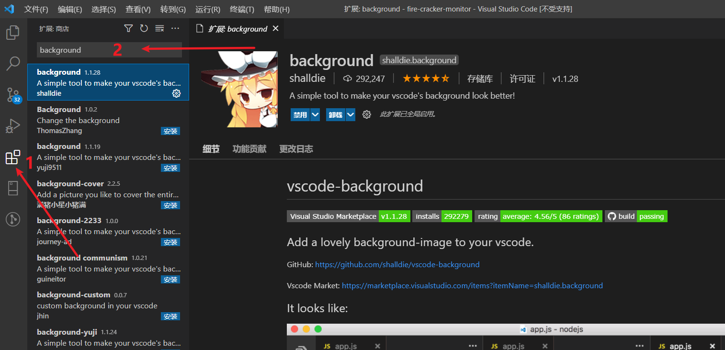725x350 pixels.
Task: Expand the 禁用 dropdown arrow
Action: click(x=315, y=115)
